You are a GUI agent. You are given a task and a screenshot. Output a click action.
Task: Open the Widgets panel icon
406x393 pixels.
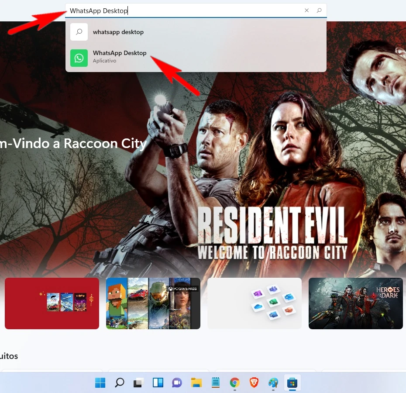click(x=158, y=383)
